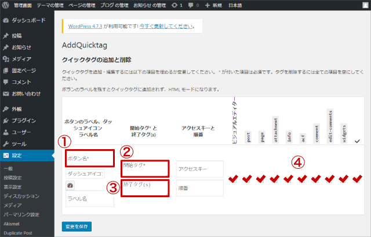Open 管理画面 in the admin bar
The width and height of the screenshot is (371, 237).
[23, 5]
